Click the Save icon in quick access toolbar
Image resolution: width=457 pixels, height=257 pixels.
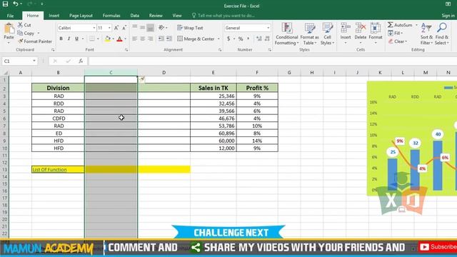click(5, 4)
